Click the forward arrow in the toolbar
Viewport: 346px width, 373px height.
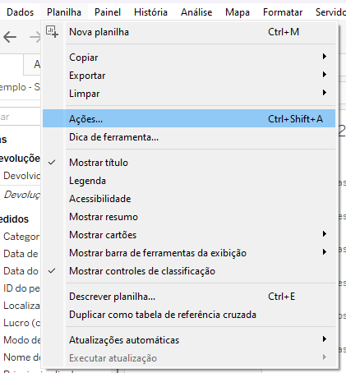pos(35,37)
